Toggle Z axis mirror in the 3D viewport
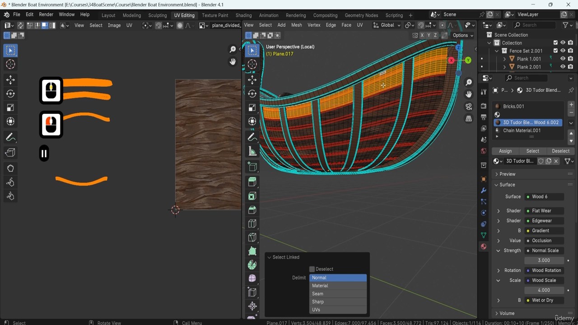 point(435,35)
